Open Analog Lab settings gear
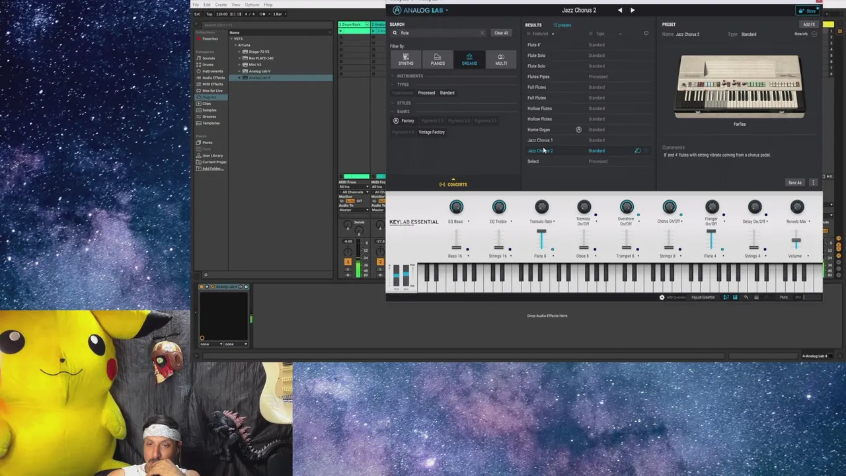The height and width of the screenshot is (476, 846). point(662,297)
